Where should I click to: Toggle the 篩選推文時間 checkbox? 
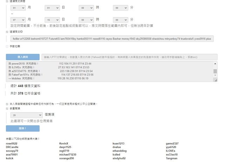click(x=7, y=1)
